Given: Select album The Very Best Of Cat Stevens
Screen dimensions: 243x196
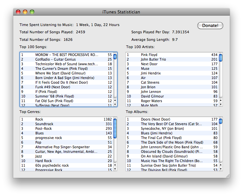Looking at the screenshot, I should [x=172, y=124].
